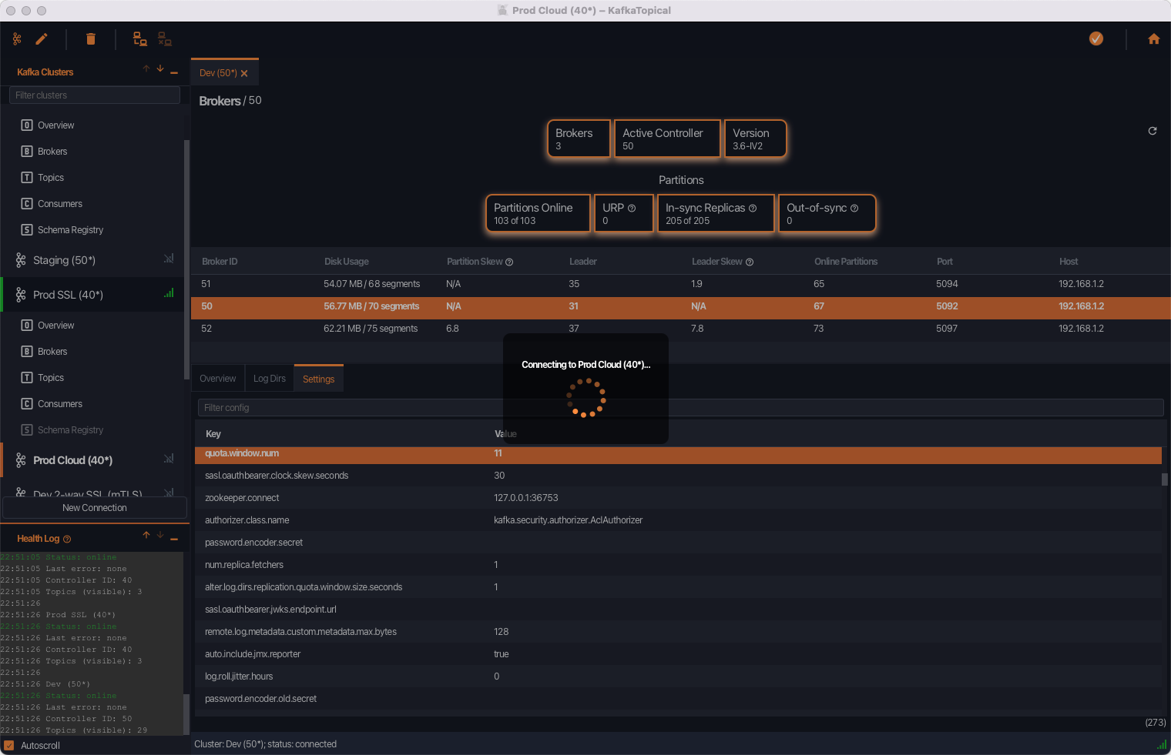Click the Filter config input field

click(x=680, y=408)
